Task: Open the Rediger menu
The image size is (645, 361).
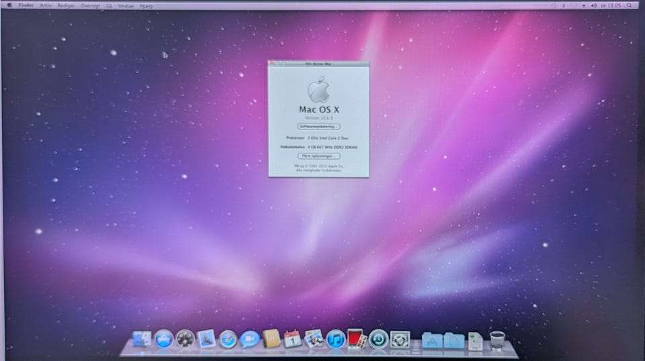Action: coord(67,6)
